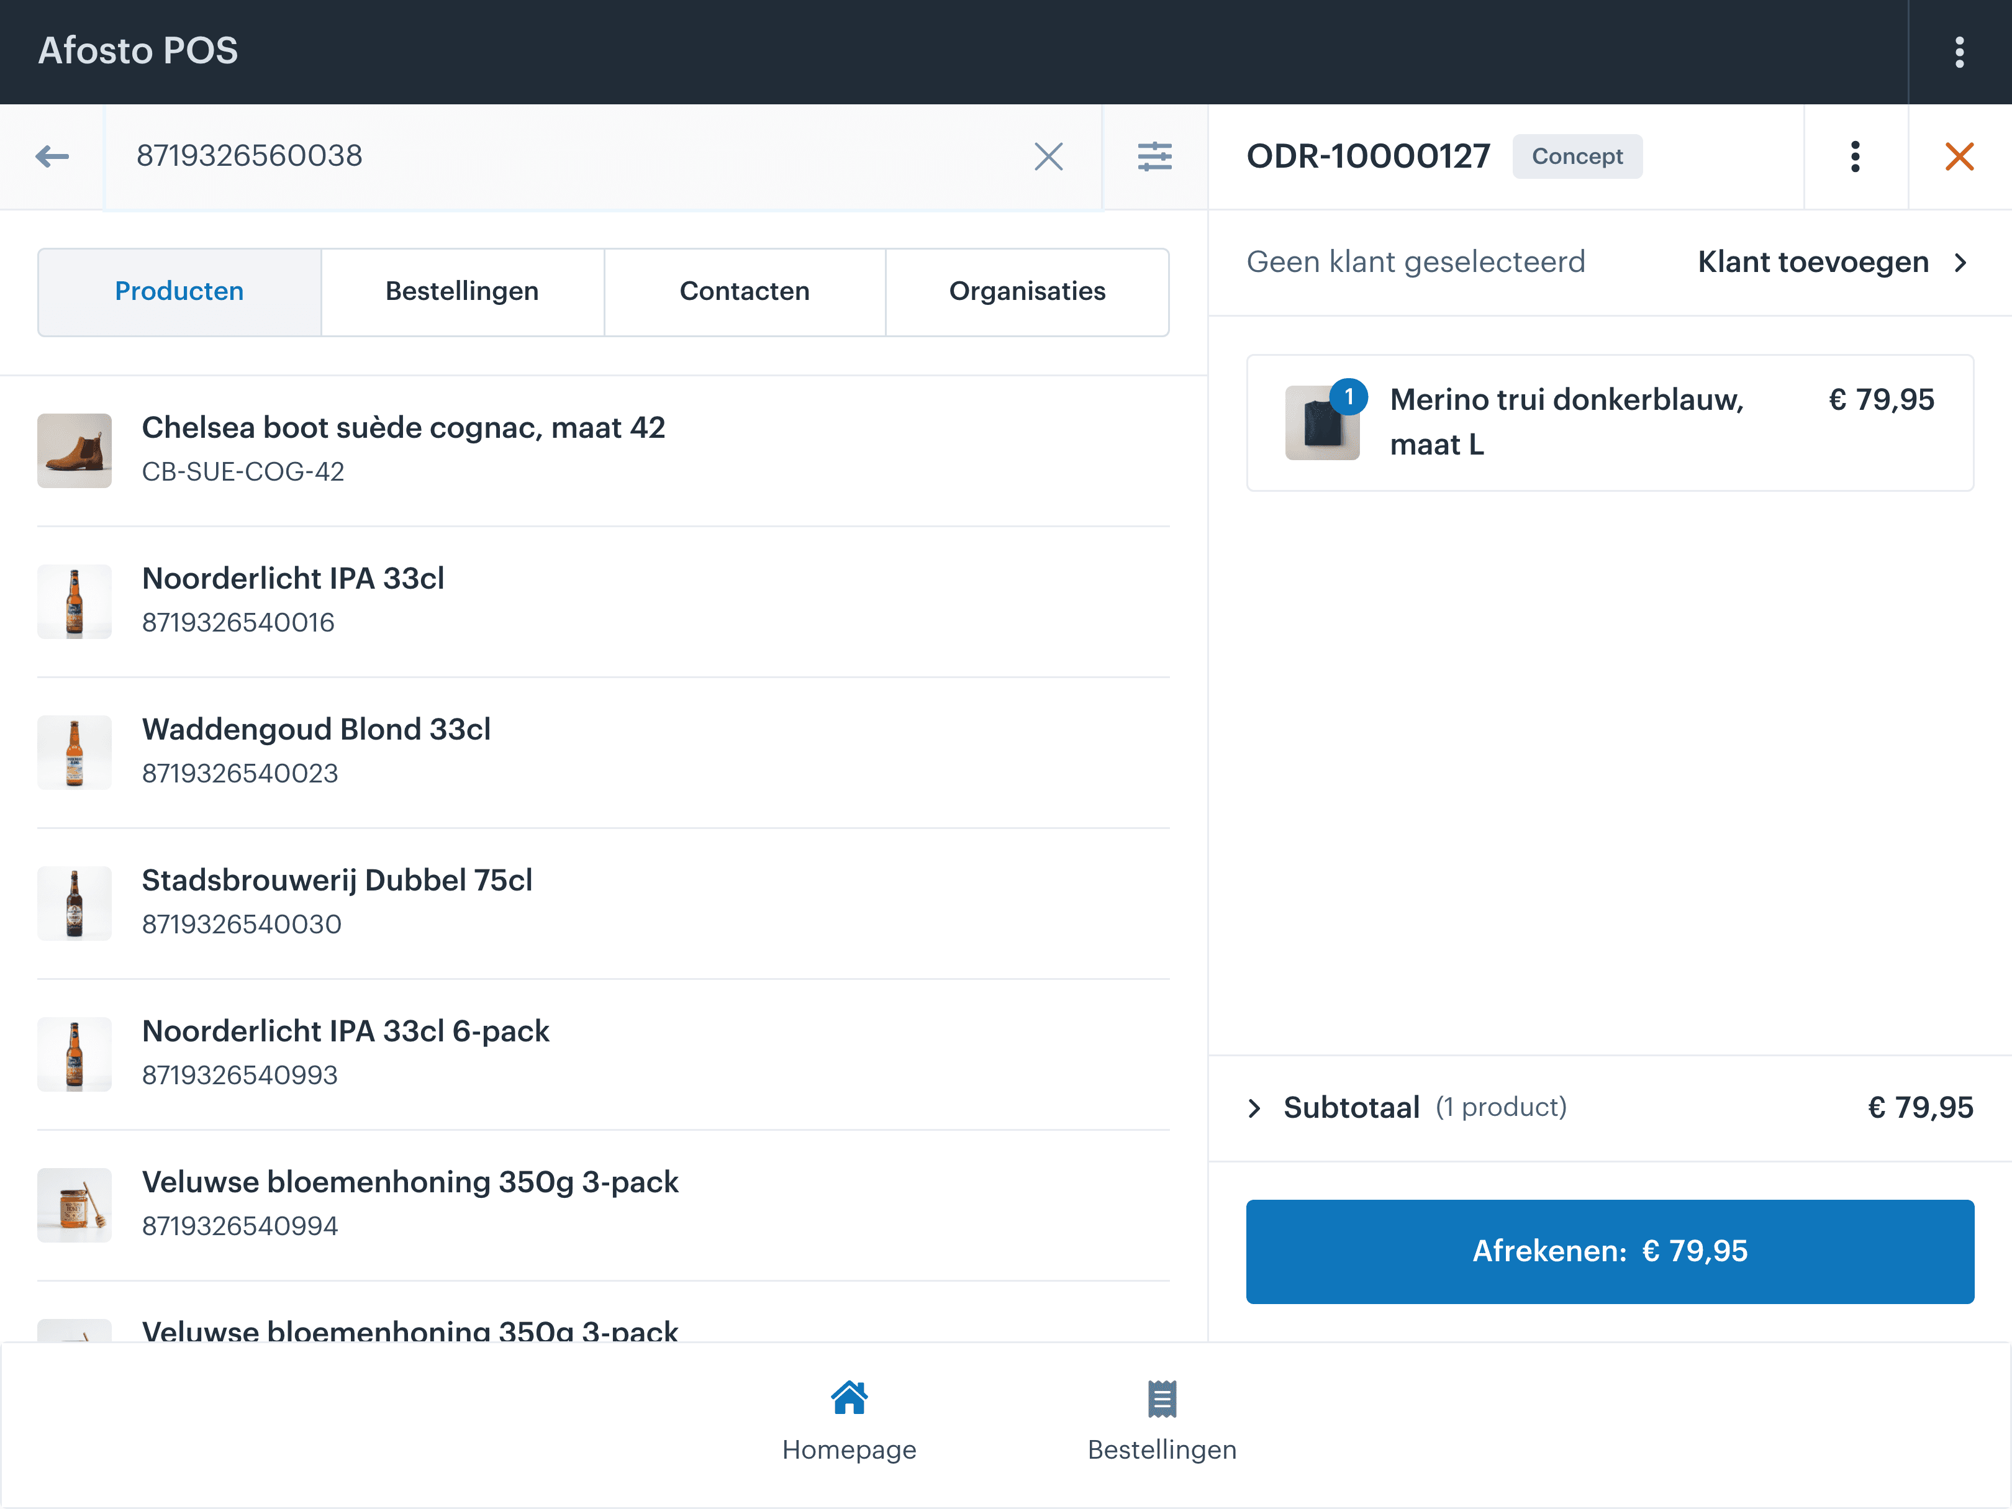Go to Homepage via house icon
Viewport: 2012px width, 1509px height.
point(849,1398)
